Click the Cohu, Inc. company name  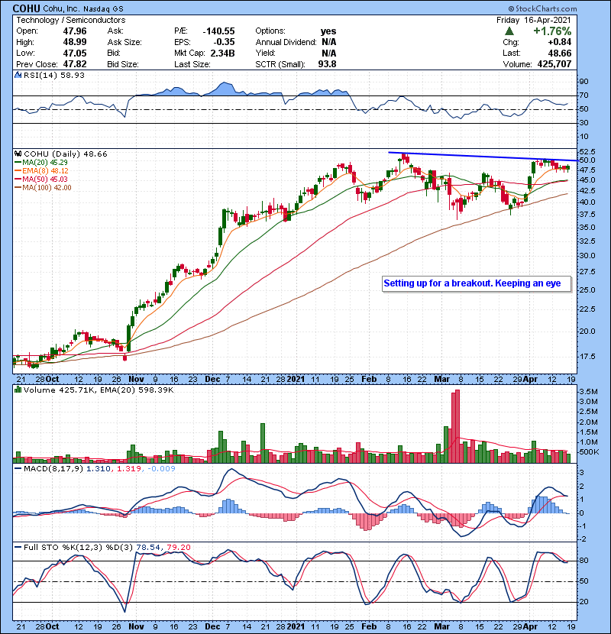(x=61, y=8)
